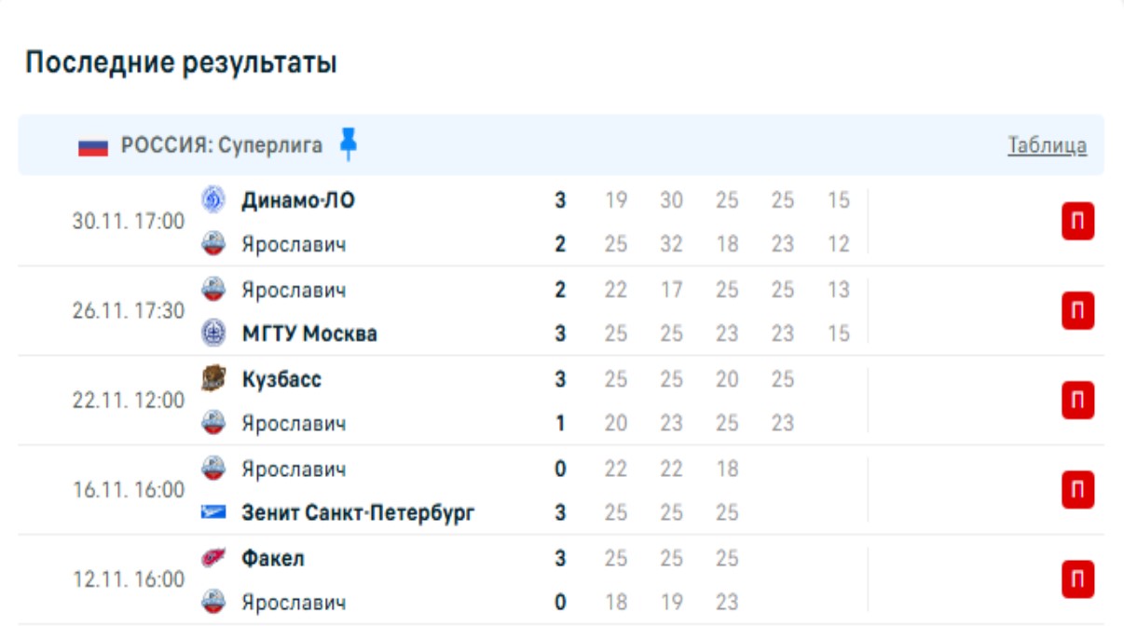Click the Кузбасс team logo
1124x626 pixels.
tap(213, 379)
